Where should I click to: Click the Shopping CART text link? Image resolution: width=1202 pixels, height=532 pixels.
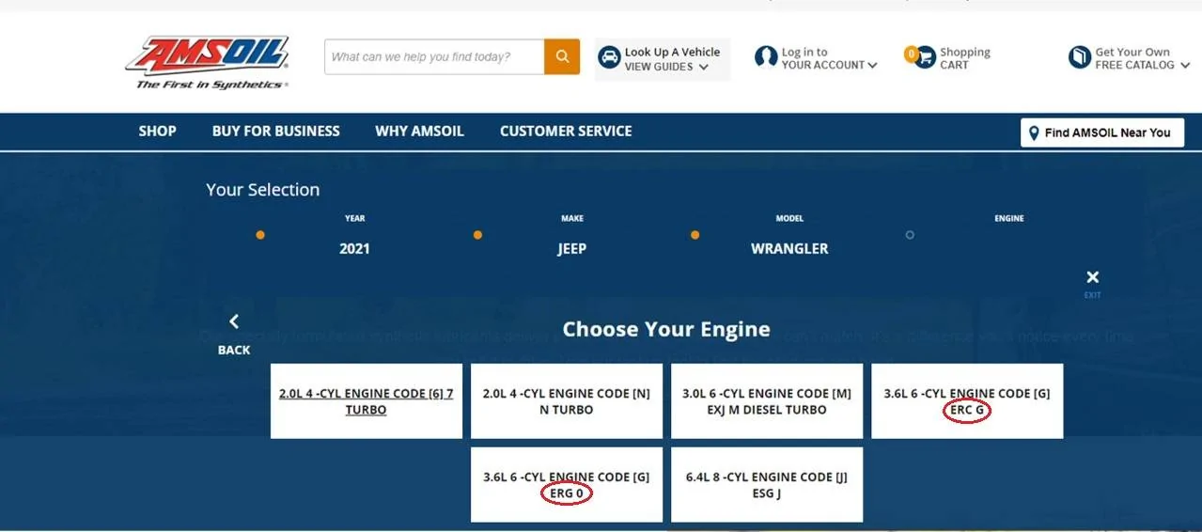965,58
